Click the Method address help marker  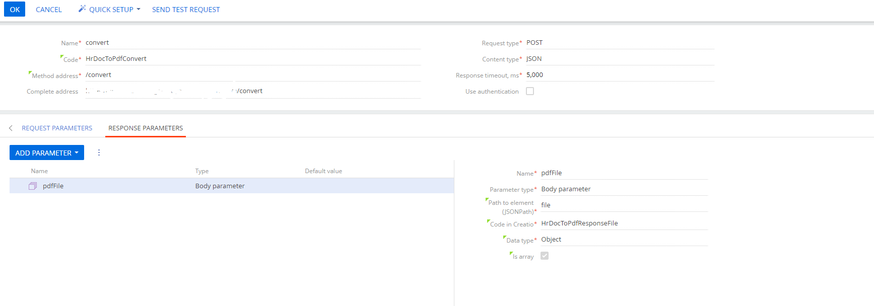click(30, 72)
